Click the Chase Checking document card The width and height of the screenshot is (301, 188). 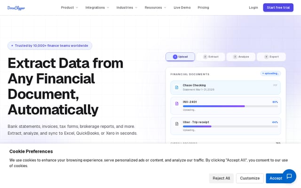(225, 88)
